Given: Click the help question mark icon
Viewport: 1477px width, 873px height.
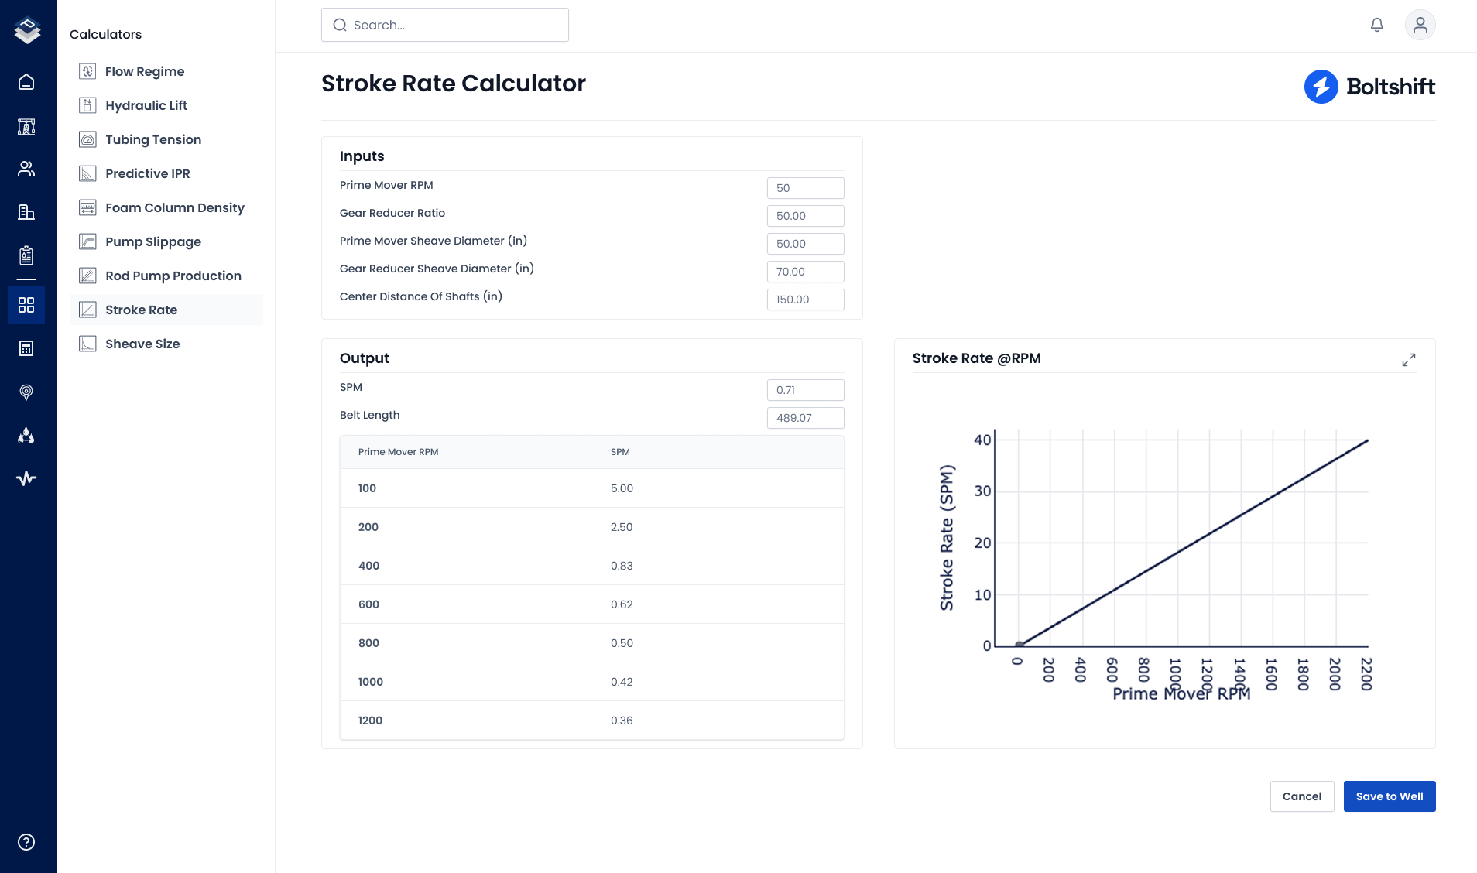Looking at the screenshot, I should (x=26, y=842).
